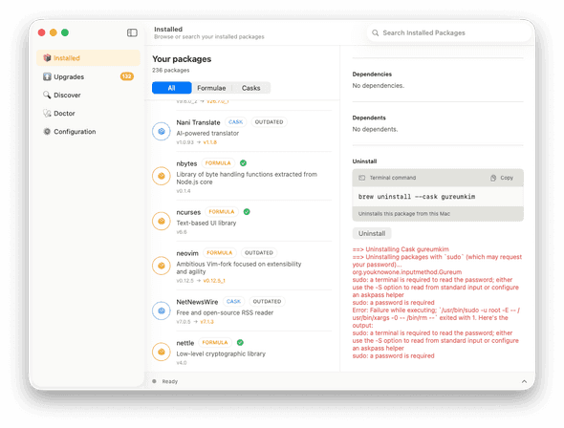Click the OUTDATED tag on NetNewsWire

(267, 302)
